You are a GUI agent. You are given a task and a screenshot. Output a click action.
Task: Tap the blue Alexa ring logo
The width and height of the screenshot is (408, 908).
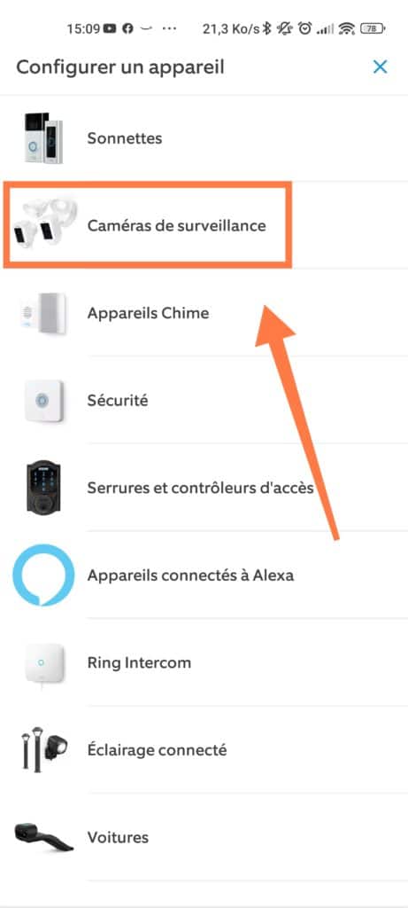click(x=43, y=575)
